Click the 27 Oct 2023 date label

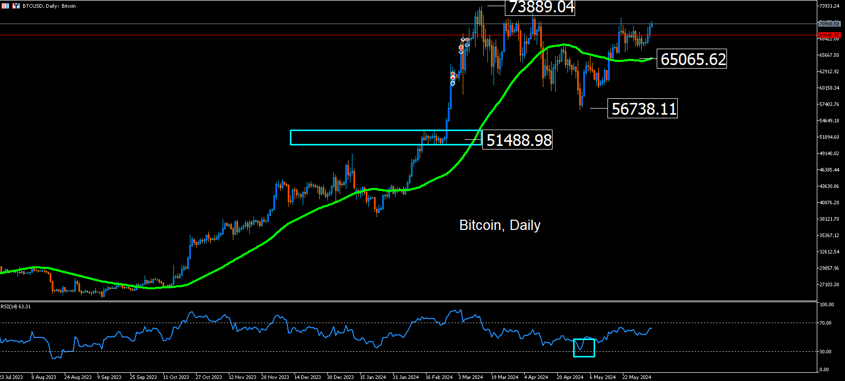point(208,377)
